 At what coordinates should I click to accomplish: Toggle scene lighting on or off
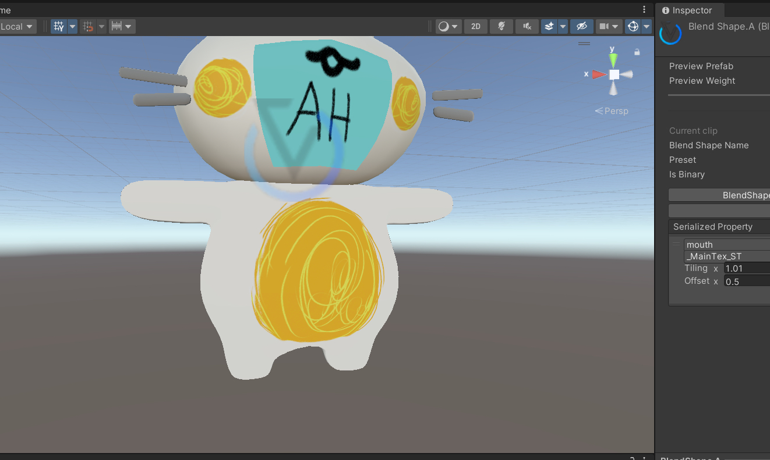tap(501, 26)
